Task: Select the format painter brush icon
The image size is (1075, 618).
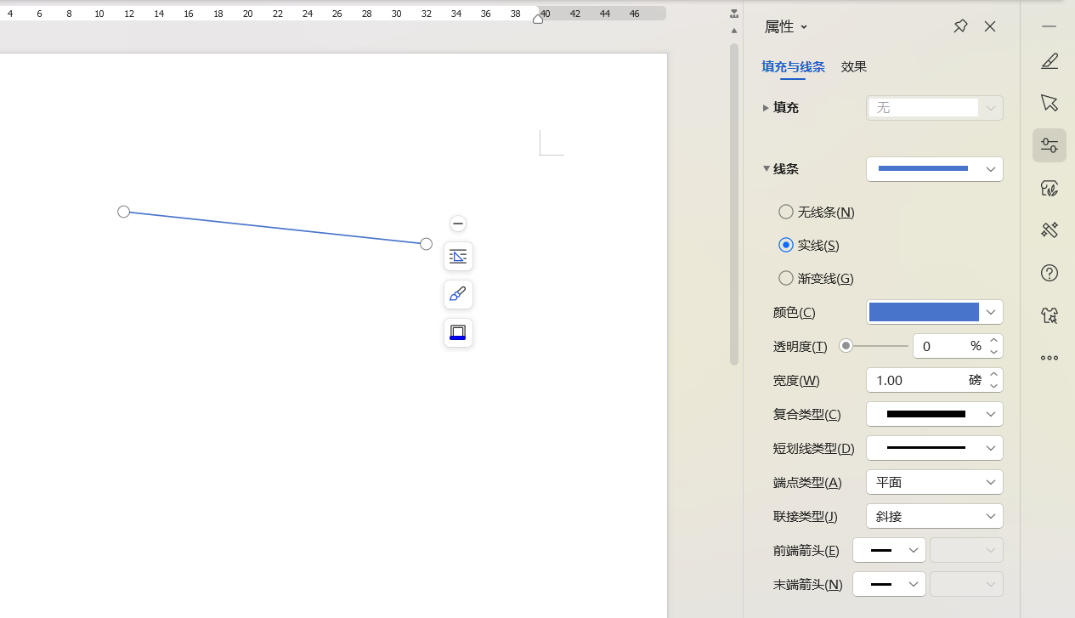Action: coord(458,294)
